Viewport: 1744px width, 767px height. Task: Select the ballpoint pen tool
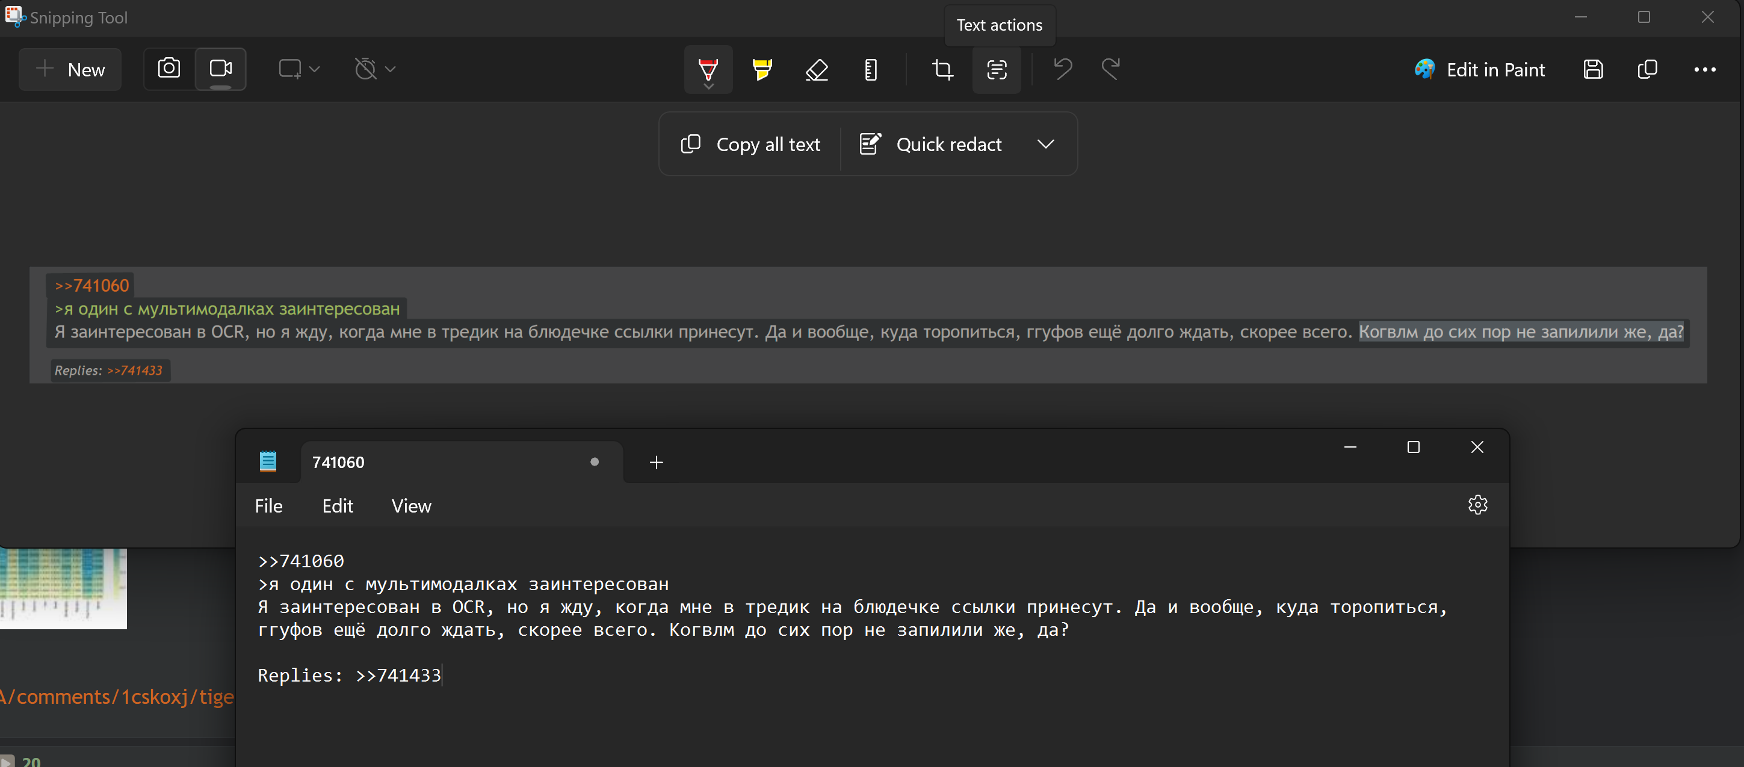(x=708, y=69)
